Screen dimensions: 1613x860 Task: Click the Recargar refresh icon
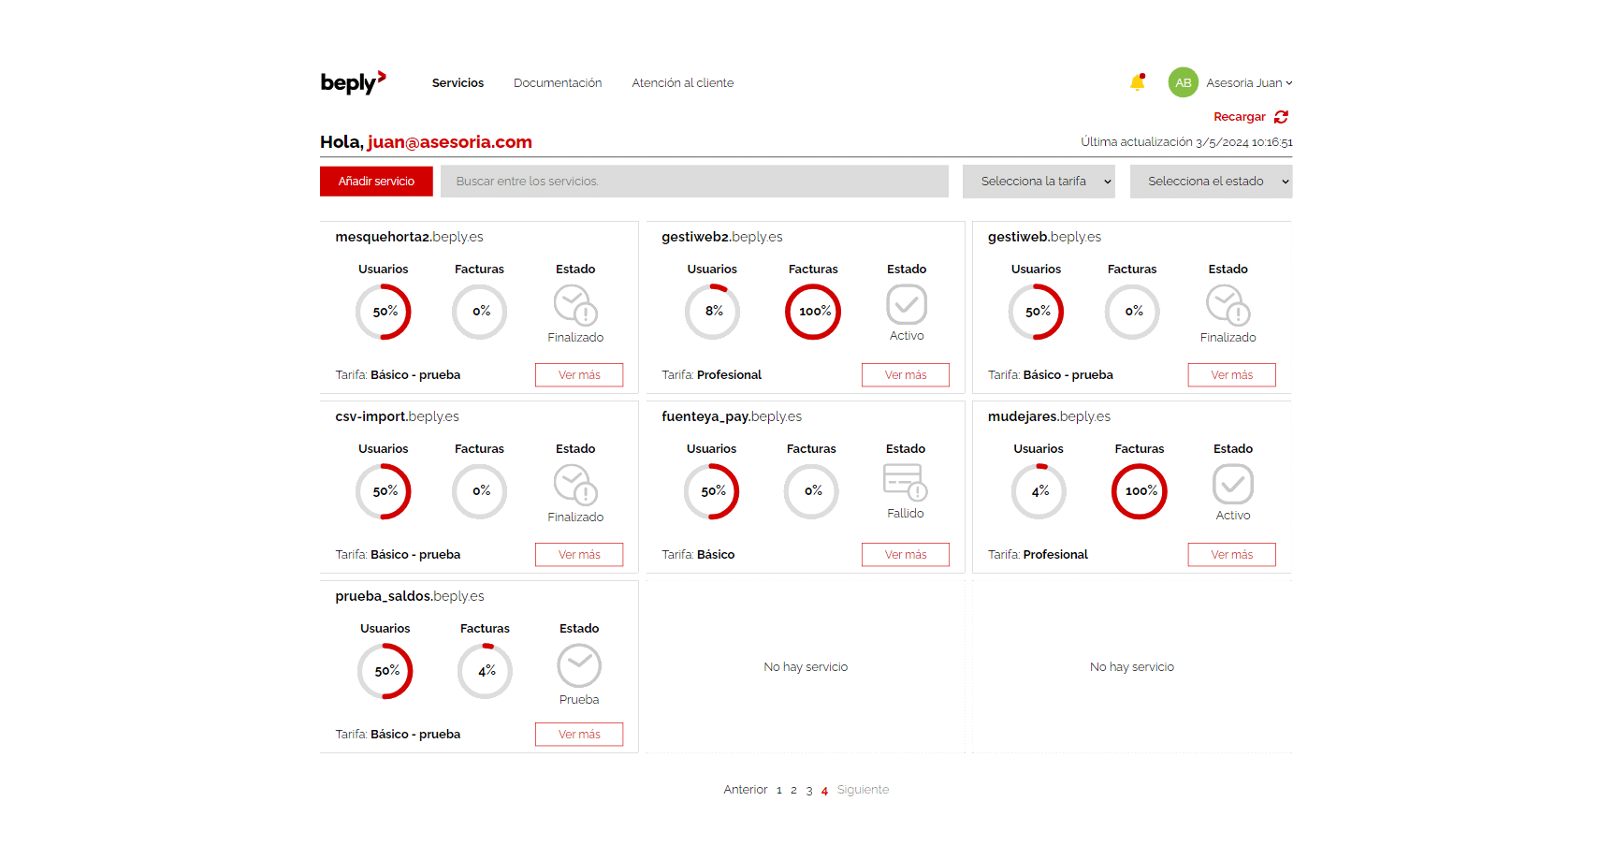pyautogui.click(x=1281, y=117)
